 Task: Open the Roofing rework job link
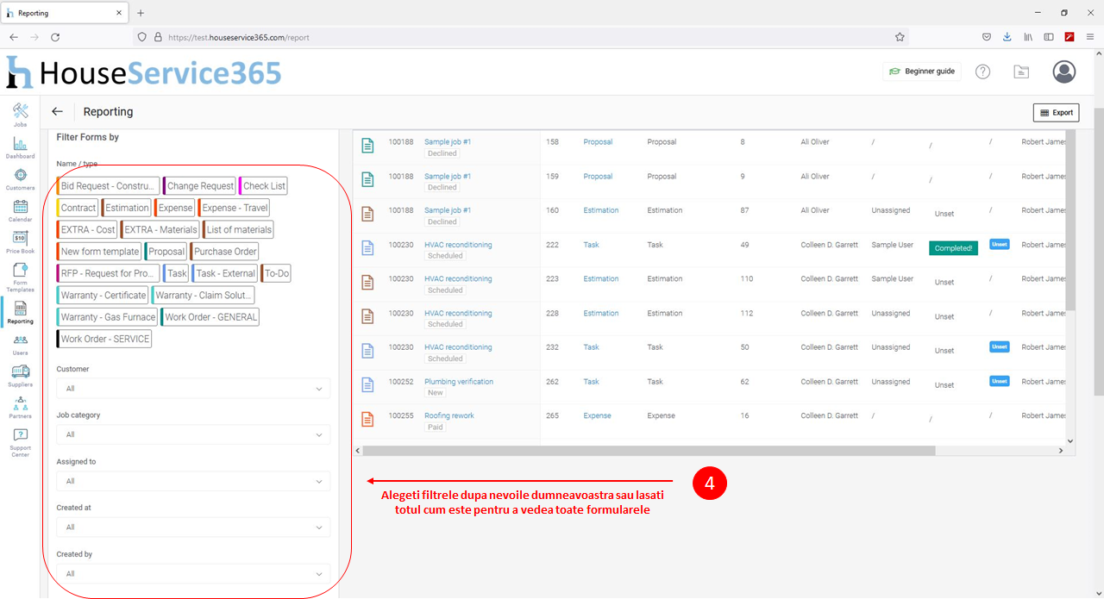coord(449,415)
